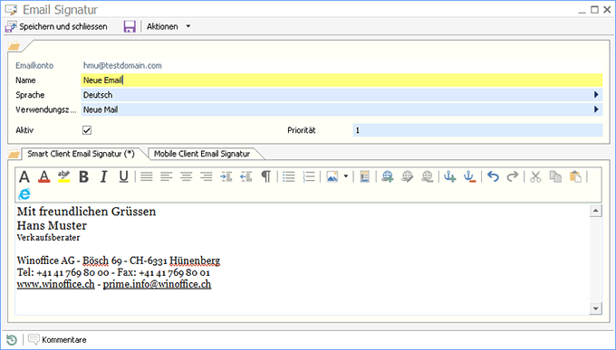
Task: Redo the last edit
Action: click(x=513, y=177)
